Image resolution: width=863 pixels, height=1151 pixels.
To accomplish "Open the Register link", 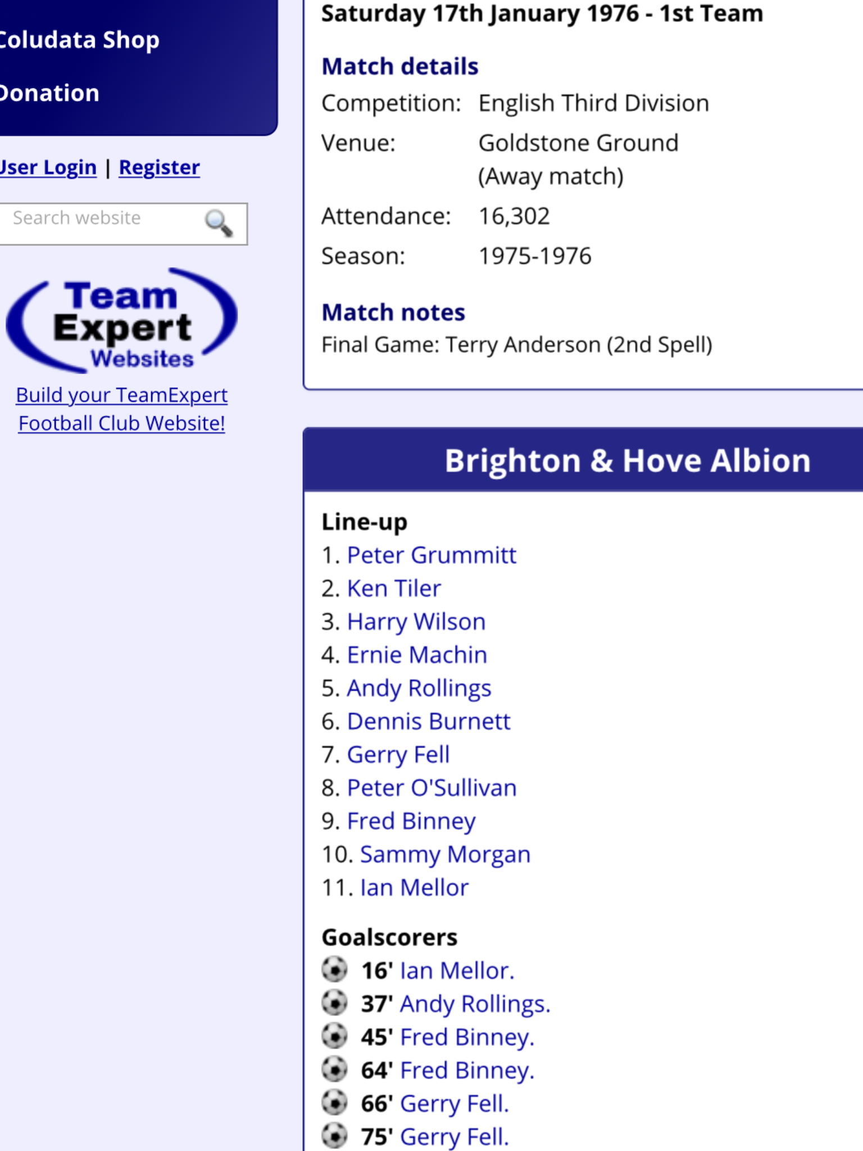I will click(x=160, y=167).
